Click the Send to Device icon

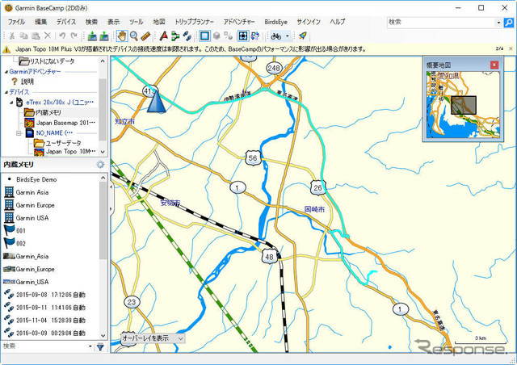click(x=92, y=36)
